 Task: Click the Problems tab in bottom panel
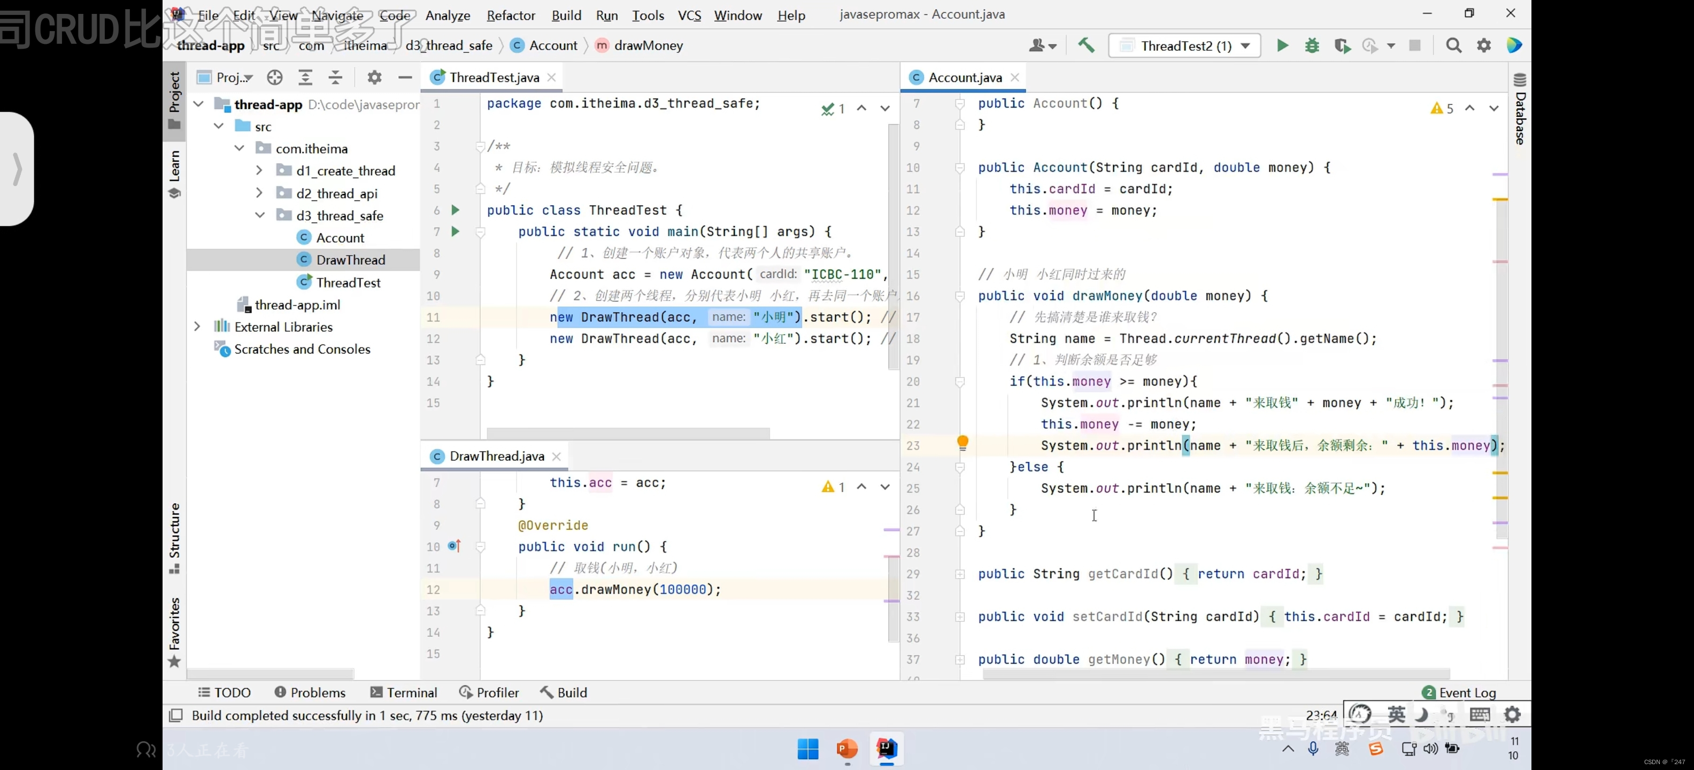[310, 692]
